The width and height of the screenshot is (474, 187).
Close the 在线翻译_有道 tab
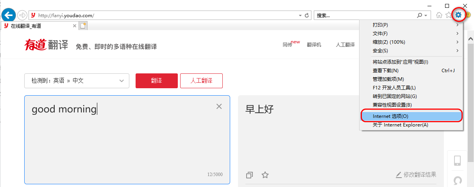pyautogui.click(x=75, y=26)
